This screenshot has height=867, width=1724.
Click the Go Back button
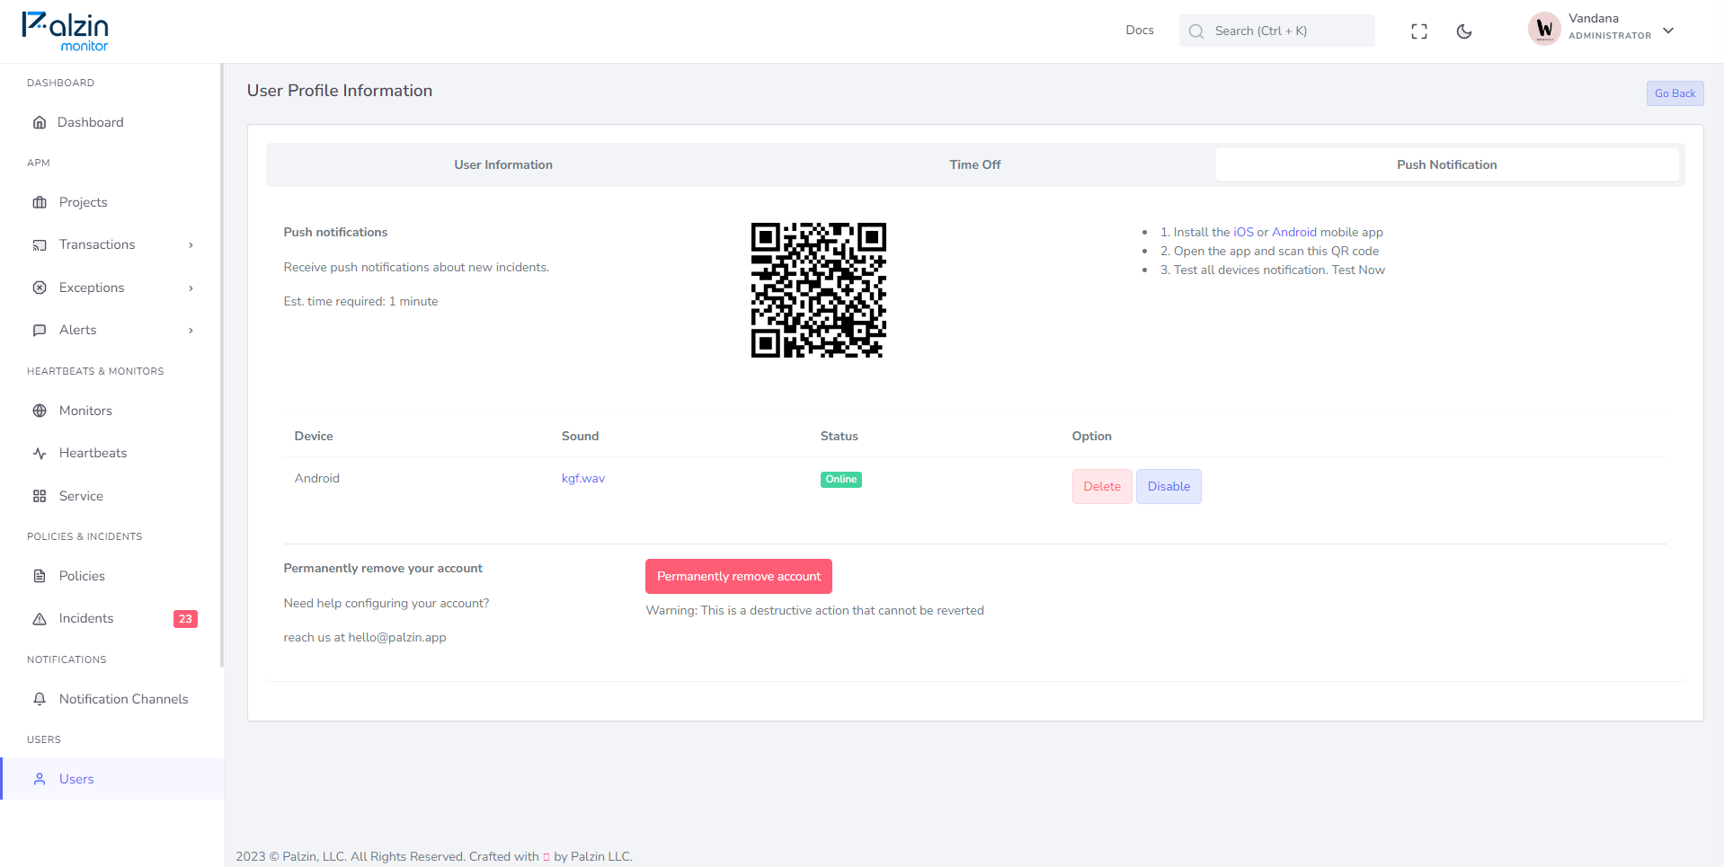coord(1675,93)
